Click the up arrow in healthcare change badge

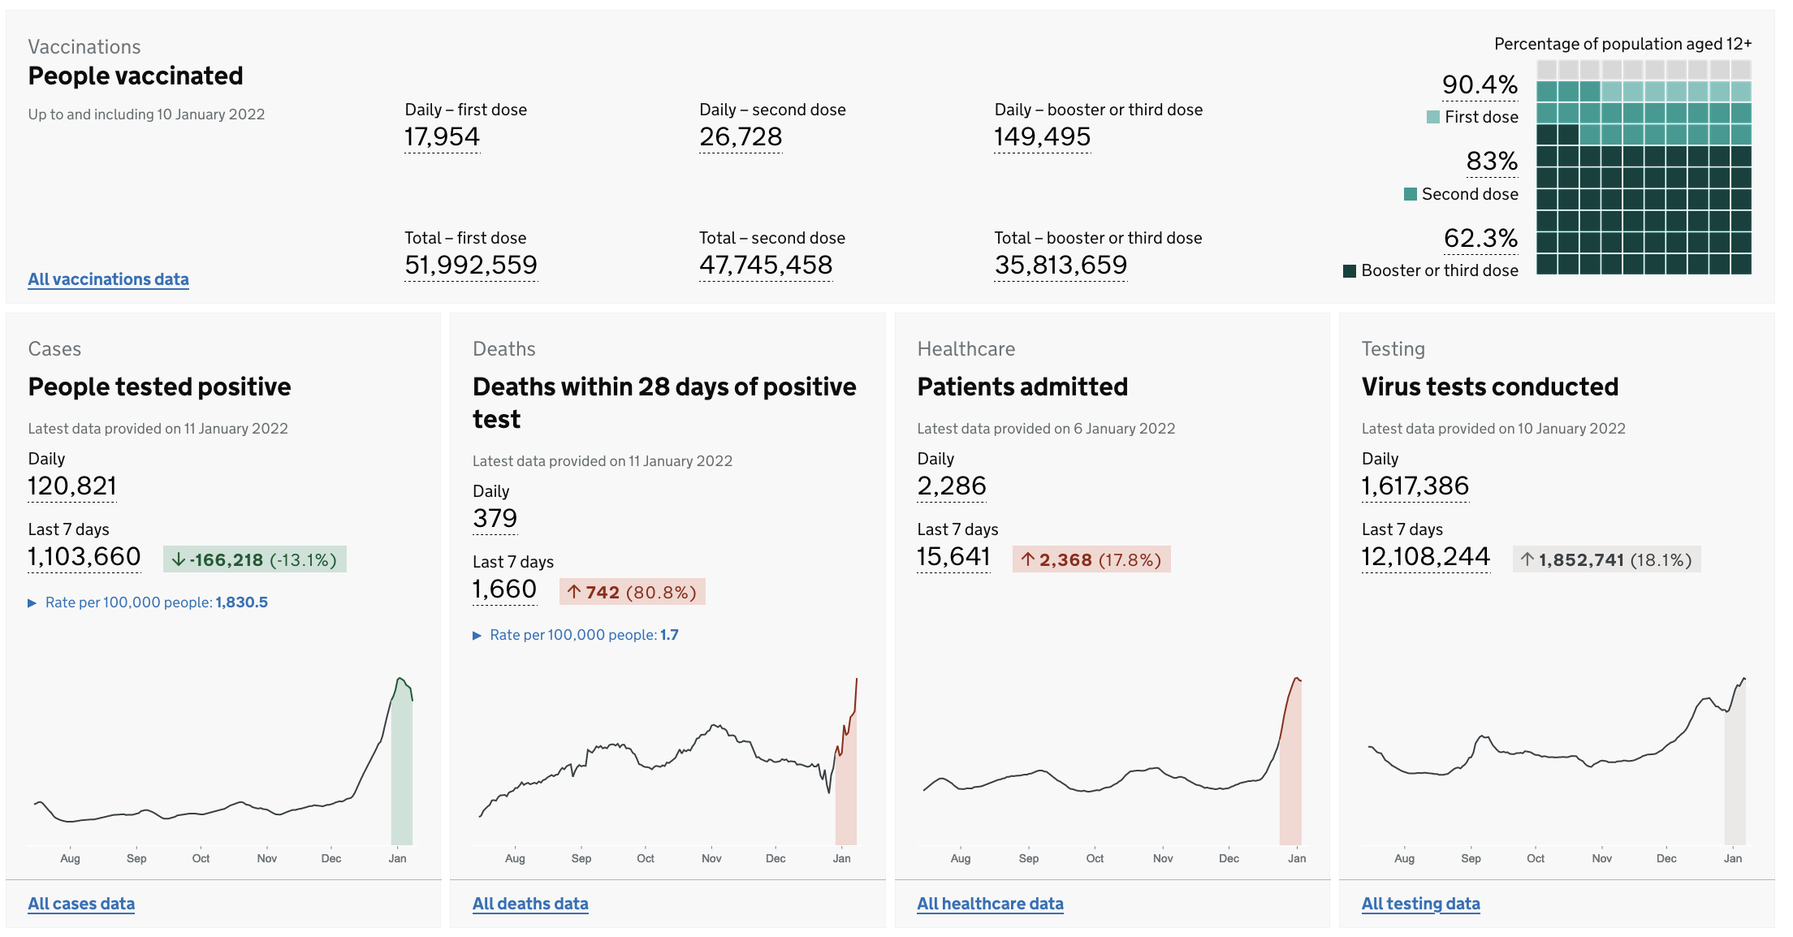click(x=1028, y=559)
